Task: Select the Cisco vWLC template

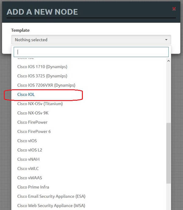Action: click(x=28, y=168)
